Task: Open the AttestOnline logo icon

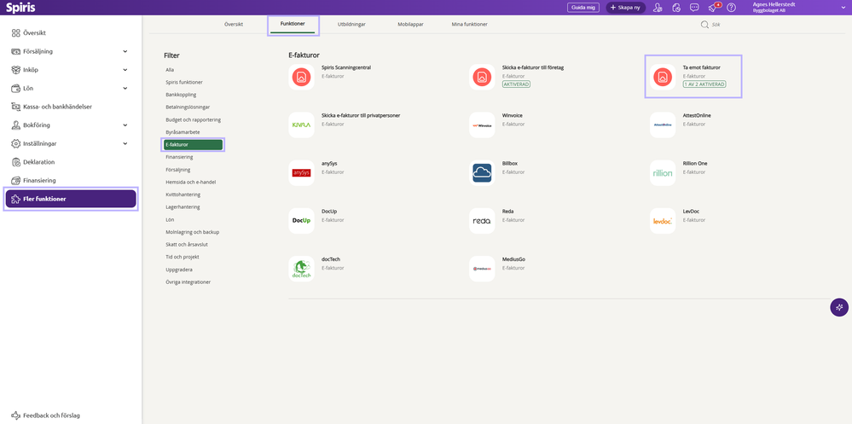Action: pos(663,125)
